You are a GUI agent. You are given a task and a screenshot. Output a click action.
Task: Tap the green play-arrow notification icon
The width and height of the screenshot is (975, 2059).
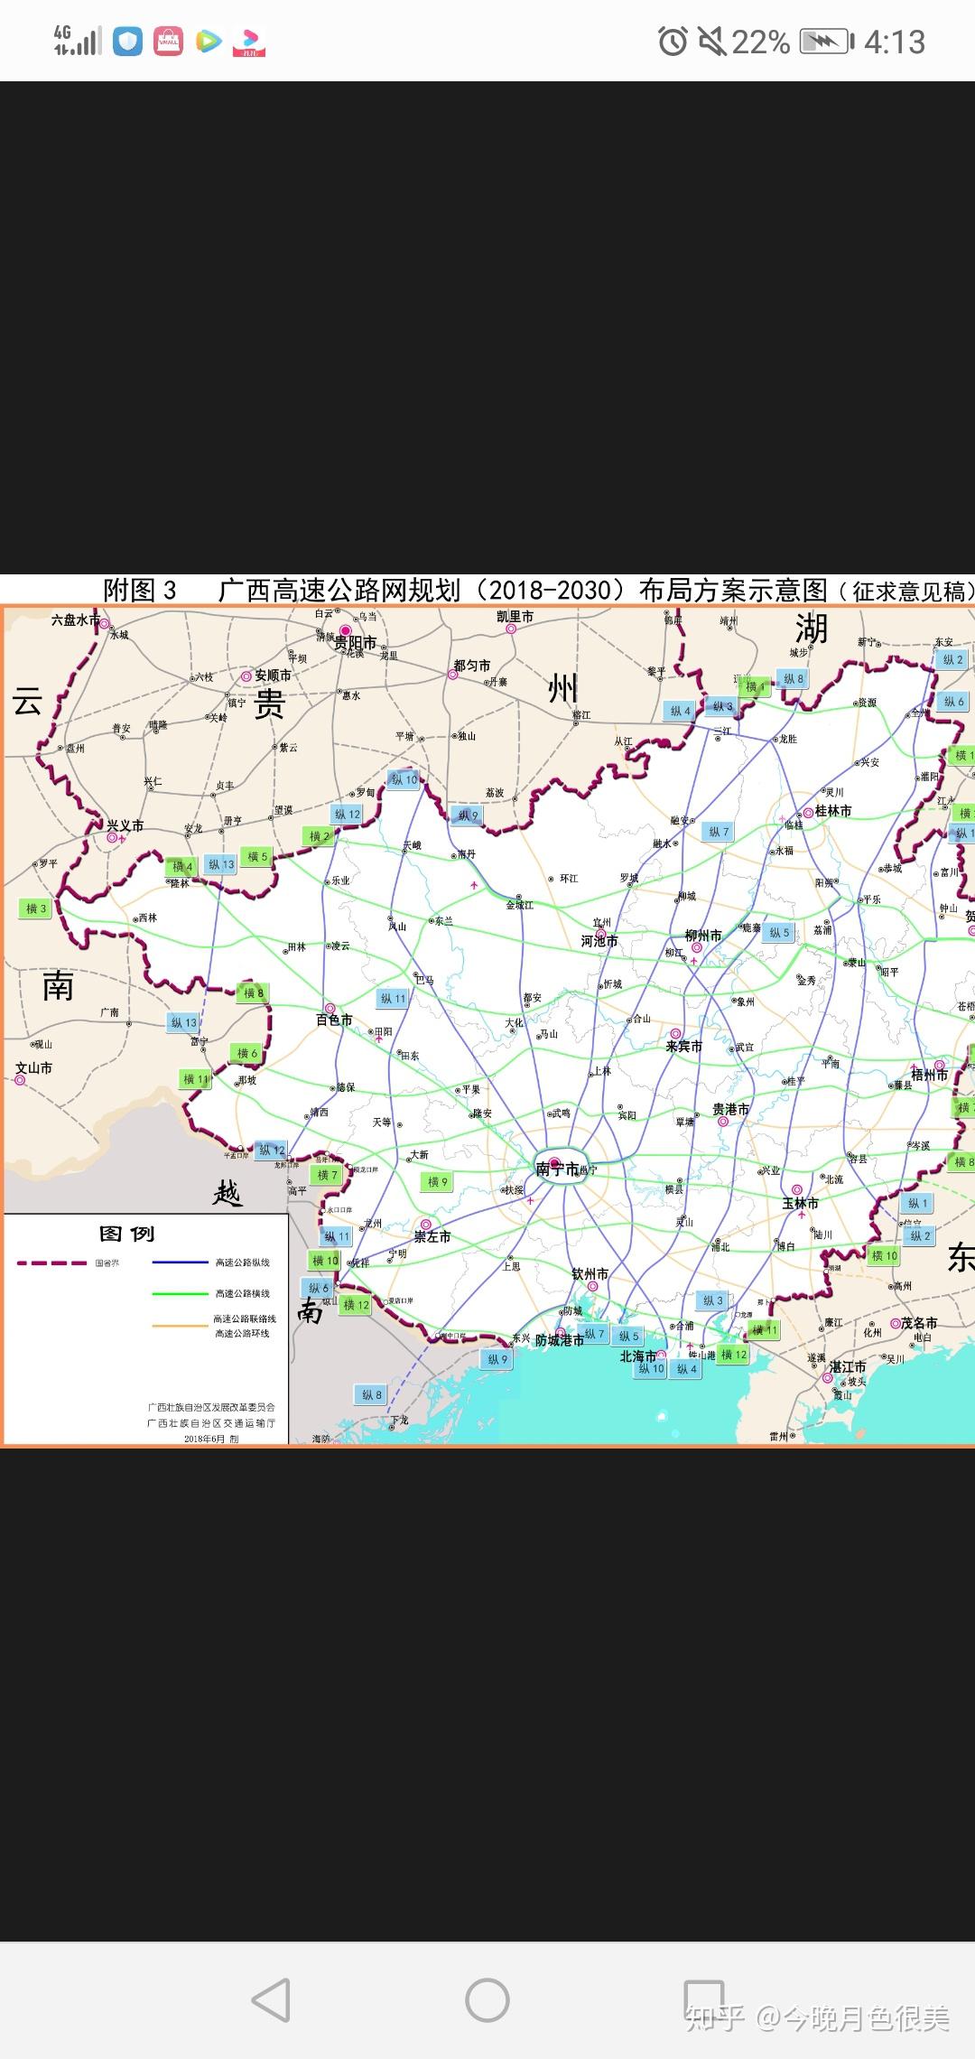pos(209,42)
